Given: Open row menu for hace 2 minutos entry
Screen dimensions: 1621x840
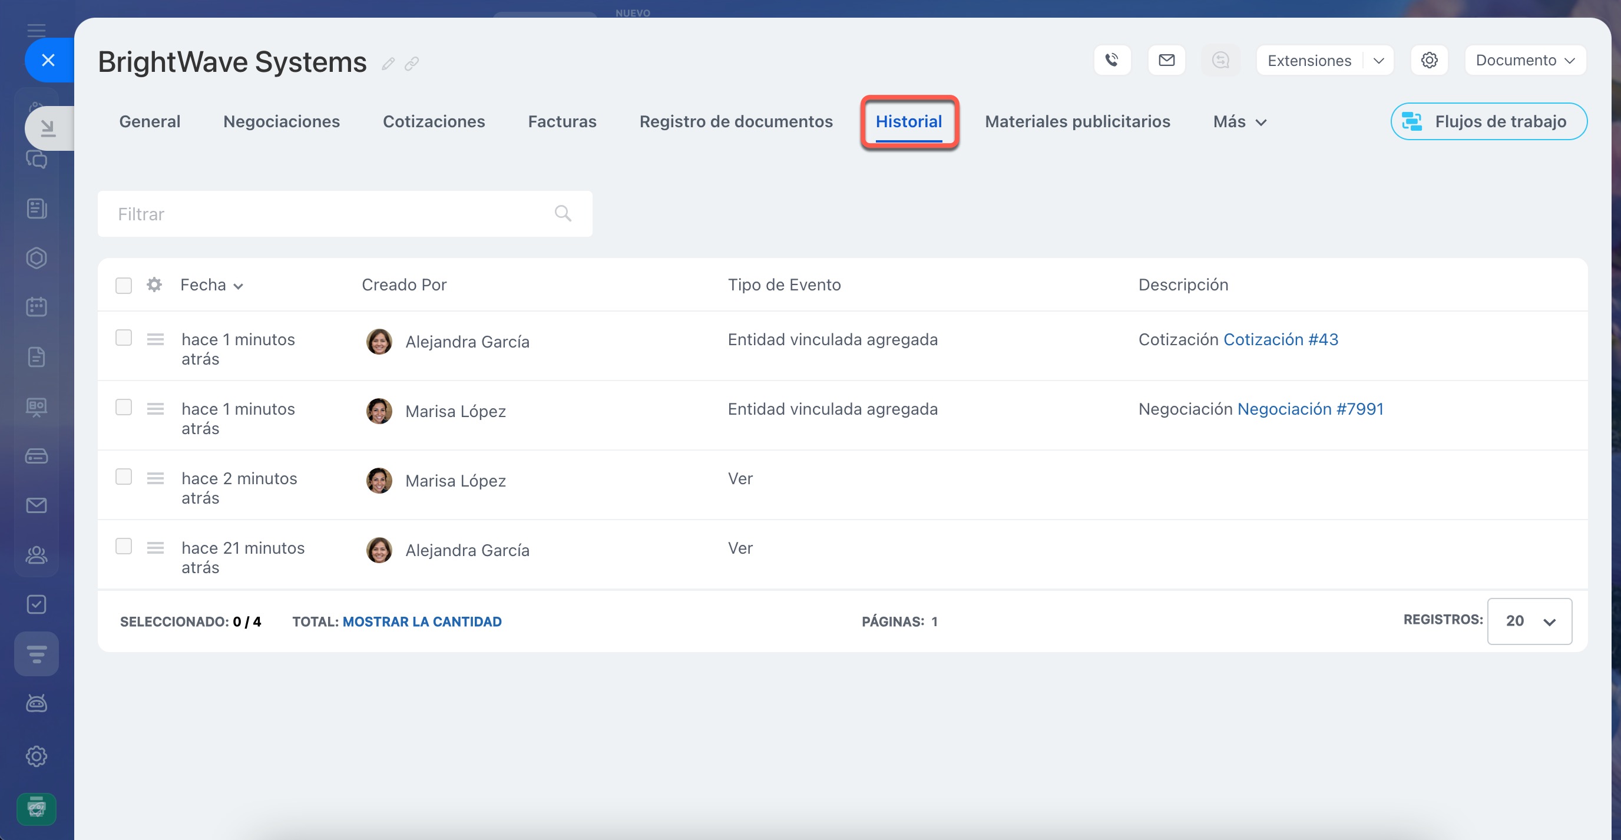Looking at the screenshot, I should (x=156, y=479).
